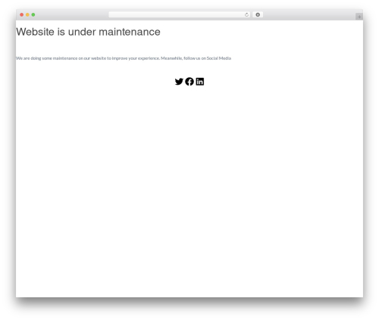Maximize the window with green button
The image size is (379, 320).
pyautogui.click(x=33, y=15)
